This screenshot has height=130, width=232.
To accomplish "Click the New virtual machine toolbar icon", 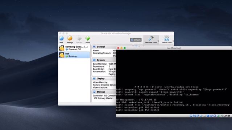I will click(x=61, y=39).
